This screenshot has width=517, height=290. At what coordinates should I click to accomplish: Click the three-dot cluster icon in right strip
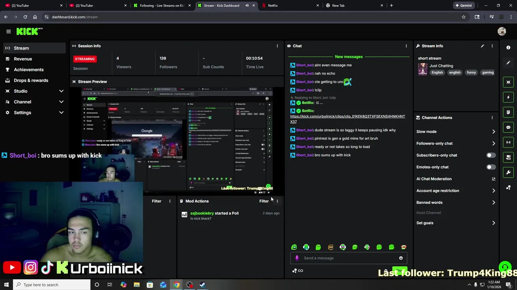click(x=508, y=188)
